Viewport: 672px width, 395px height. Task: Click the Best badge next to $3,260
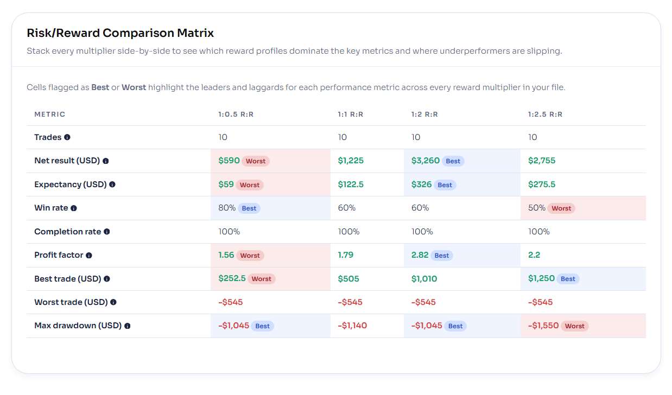(453, 161)
